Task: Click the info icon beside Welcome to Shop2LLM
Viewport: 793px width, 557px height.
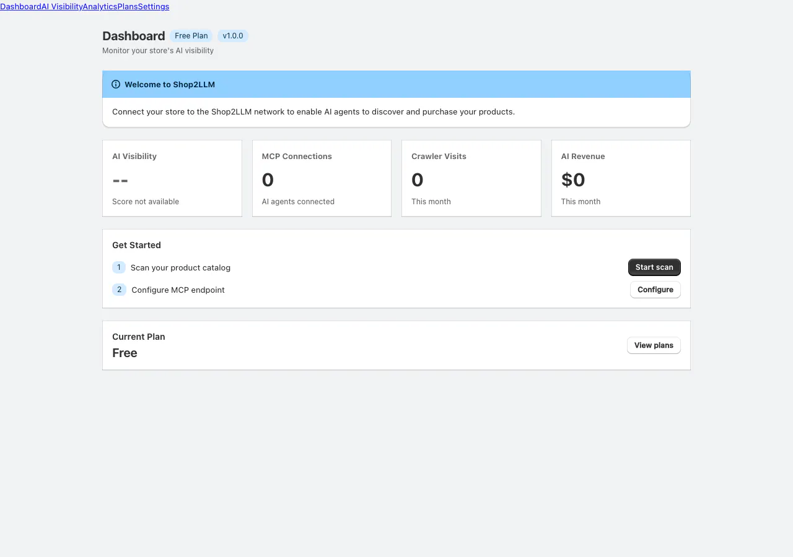Action: (116, 84)
